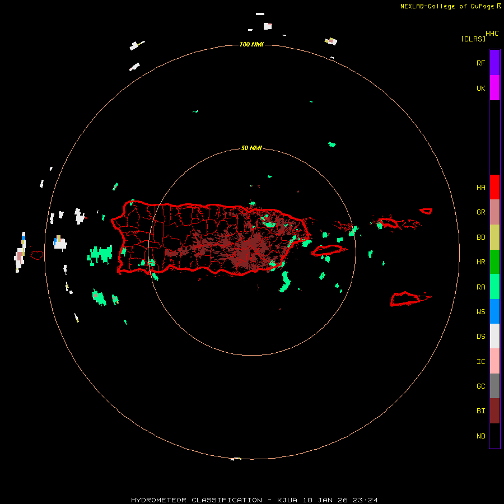Click the UK magenta legend swatch

[494, 87]
